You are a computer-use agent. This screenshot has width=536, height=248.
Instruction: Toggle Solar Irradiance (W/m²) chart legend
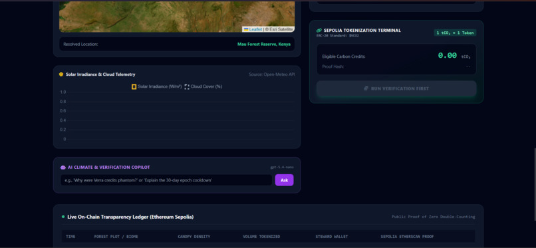click(156, 86)
